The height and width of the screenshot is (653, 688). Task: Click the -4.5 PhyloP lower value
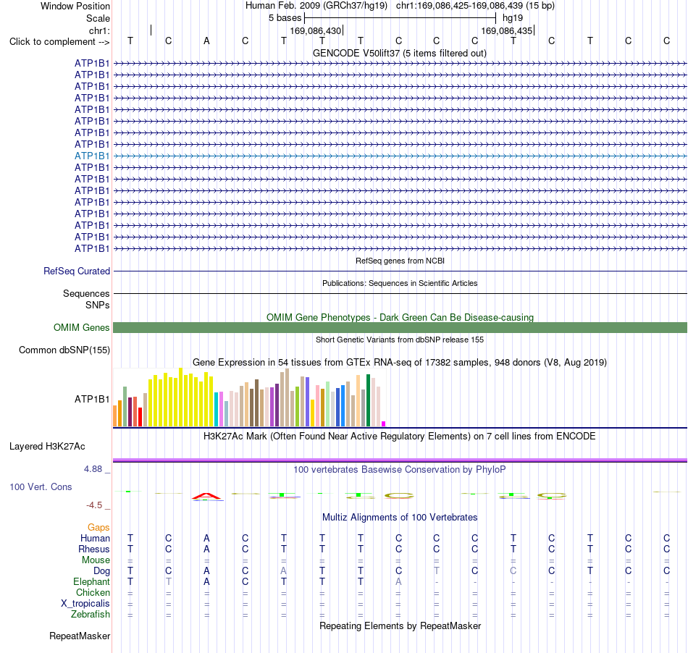[94, 505]
